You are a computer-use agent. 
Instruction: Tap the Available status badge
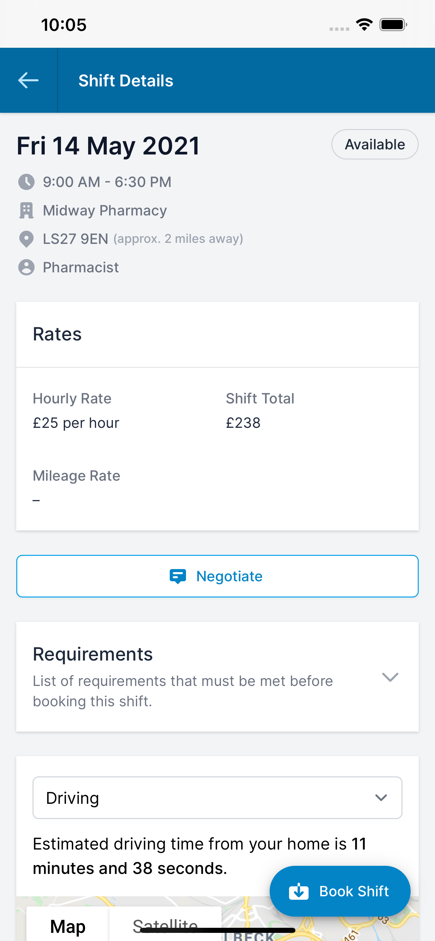[x=375, y=144]
